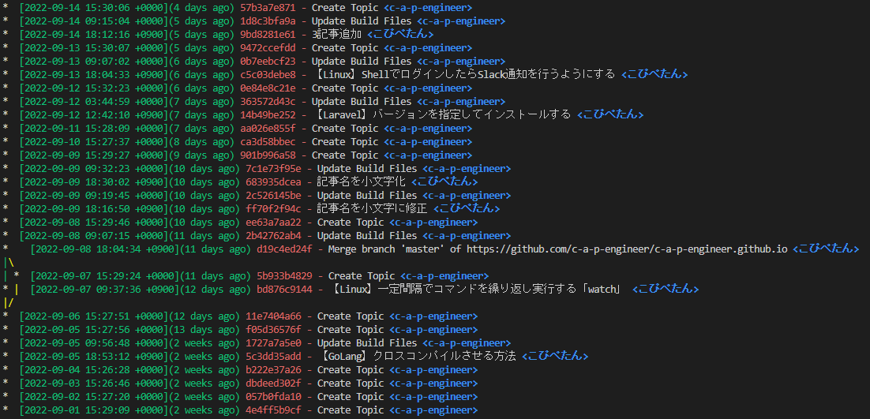Click "(9 days ago)" relative date
The height and width of the screenshot is (419, 870).
(x=201, y=155)
